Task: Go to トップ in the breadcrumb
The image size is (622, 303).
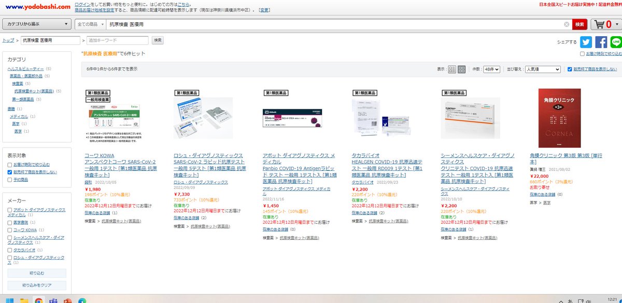Action: tap(8, 40)
